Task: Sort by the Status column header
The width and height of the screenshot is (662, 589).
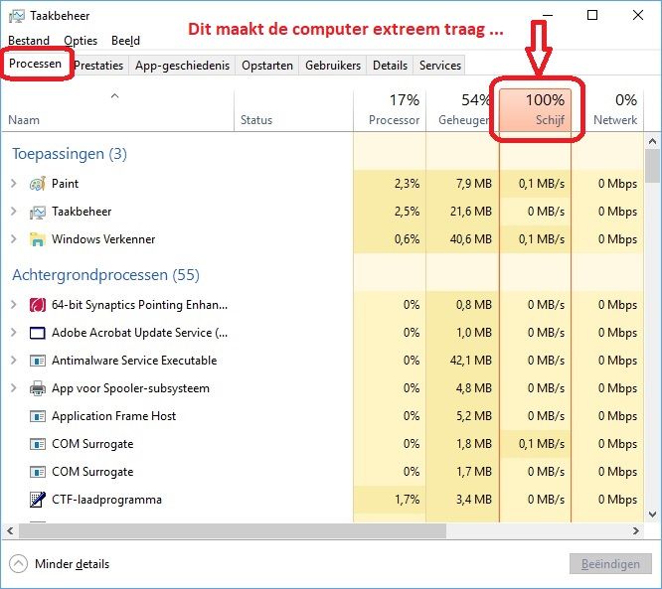Action: coord(294,110)
